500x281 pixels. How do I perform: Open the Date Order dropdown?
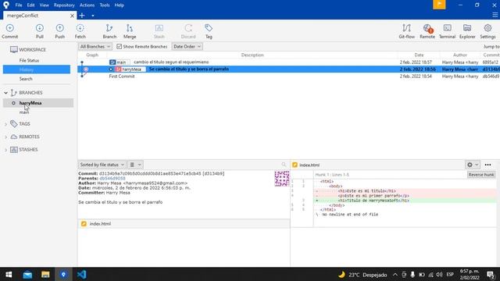187,47
